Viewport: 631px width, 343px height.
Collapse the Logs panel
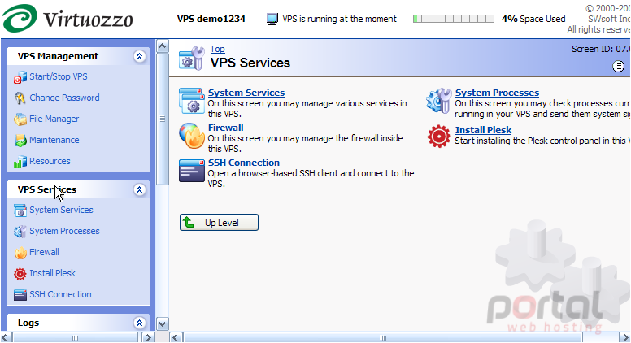[x=139, y=323]
